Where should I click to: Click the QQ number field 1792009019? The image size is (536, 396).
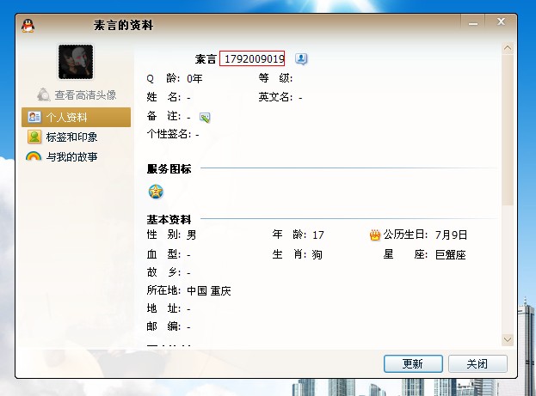[252, 58]
